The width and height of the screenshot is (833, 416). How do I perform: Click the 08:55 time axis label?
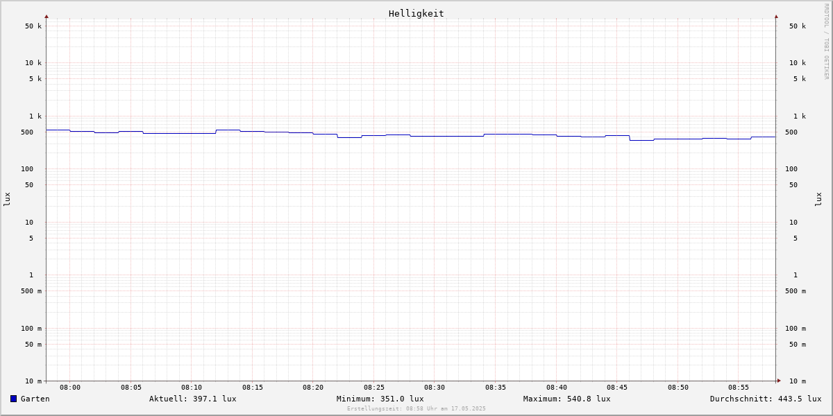click(x=739, y=388)
